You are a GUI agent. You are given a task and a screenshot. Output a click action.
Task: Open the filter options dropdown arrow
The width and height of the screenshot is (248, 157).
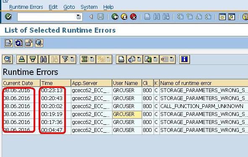pyautogui.click(x=72, y=59)
